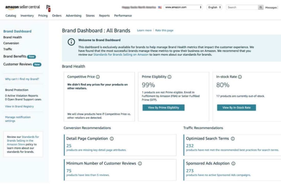The height and width of the screenshot is (184, 281).
Task: Click the 99% Prime Eligibility value
Action: [x=148, y=85]
